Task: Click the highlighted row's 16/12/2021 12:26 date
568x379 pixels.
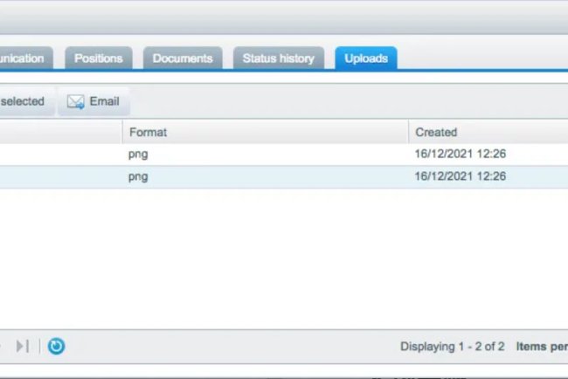Action: click(460, 176)
